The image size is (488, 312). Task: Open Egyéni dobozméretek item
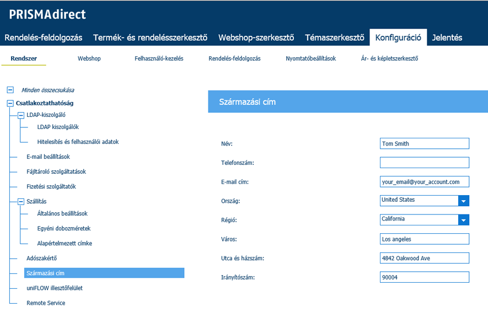point(64,228)
